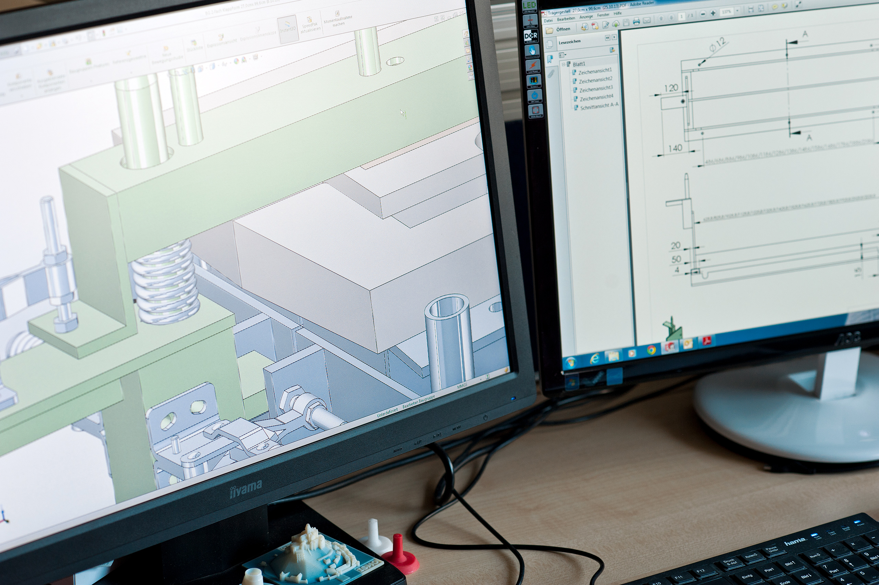Click the page number input field
879x585 pixels.
682,17
